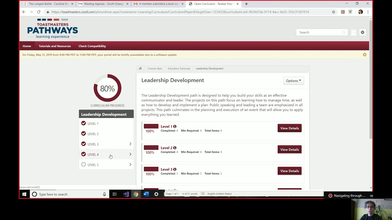
Task: Click the user profile icon beside search
Action: 353,32
